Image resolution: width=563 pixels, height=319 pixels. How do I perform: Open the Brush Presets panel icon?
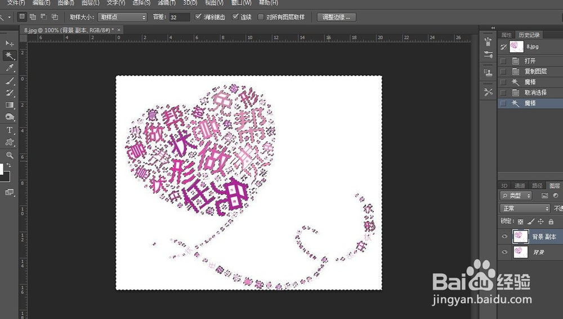point(488,41)
